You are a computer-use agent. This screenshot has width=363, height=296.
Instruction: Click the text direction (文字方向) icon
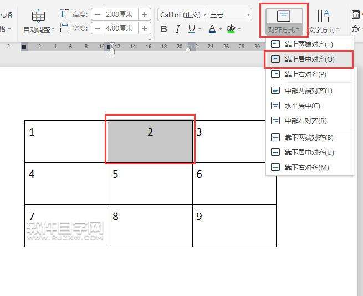point(324,16)
